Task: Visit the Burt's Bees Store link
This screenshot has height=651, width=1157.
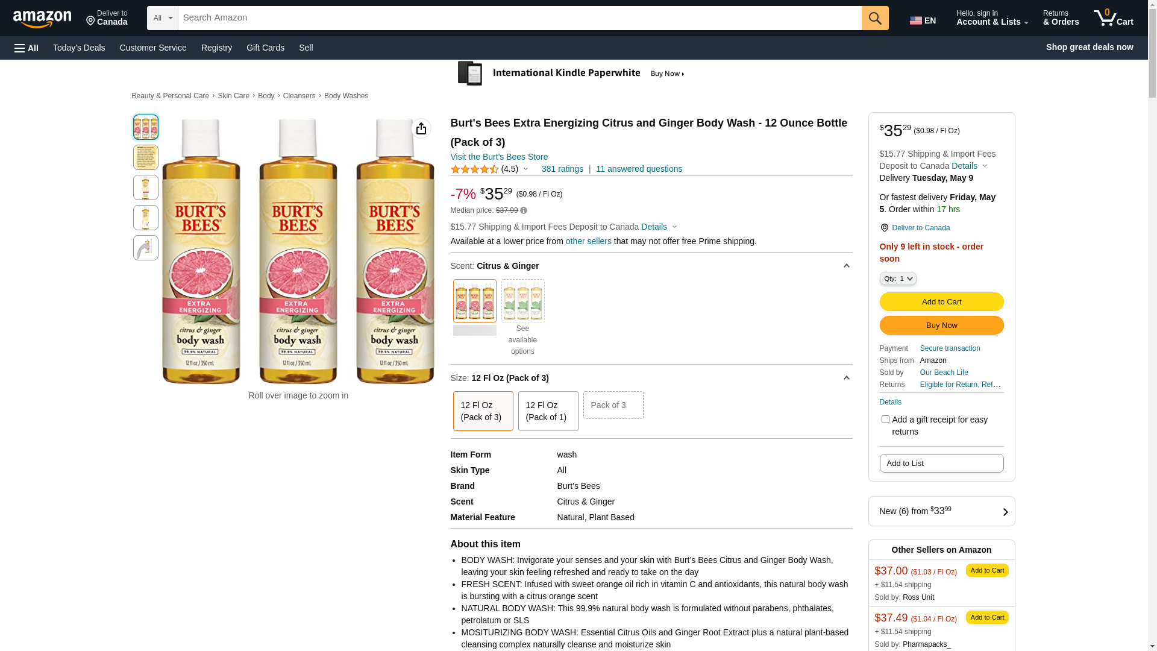Action: 499,157
